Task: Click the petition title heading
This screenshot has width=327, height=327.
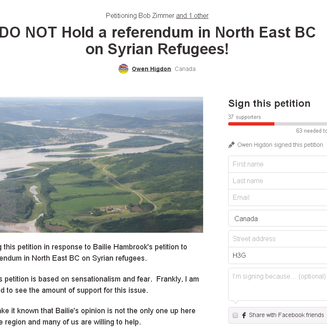Action: 157,41
